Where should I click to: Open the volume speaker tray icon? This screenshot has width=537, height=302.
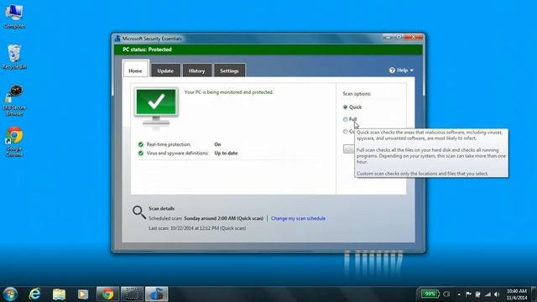pos(497,294)
